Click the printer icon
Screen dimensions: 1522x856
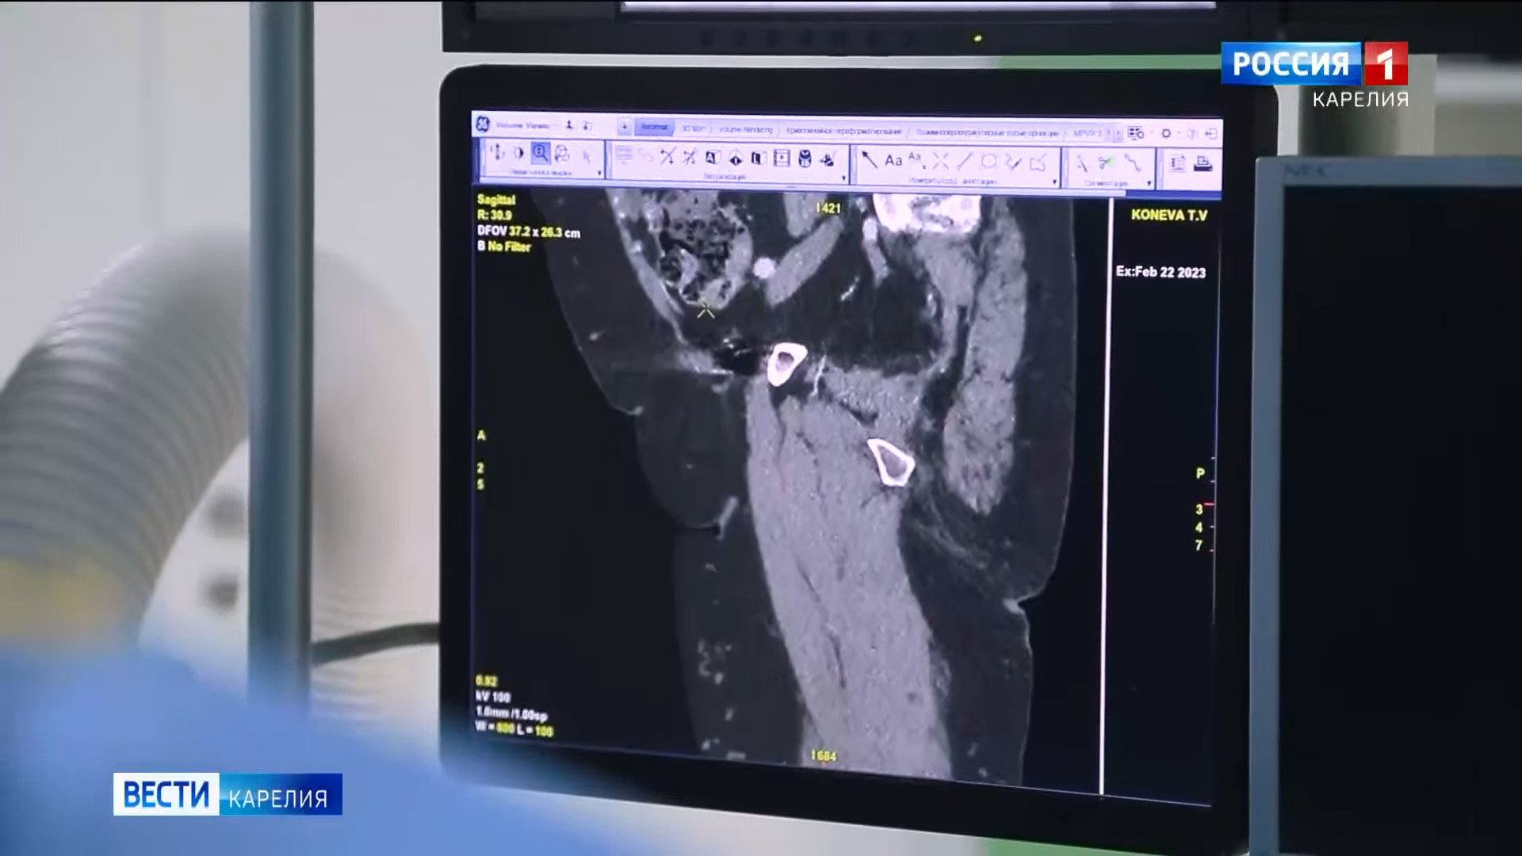click(x=1203, y=164)
